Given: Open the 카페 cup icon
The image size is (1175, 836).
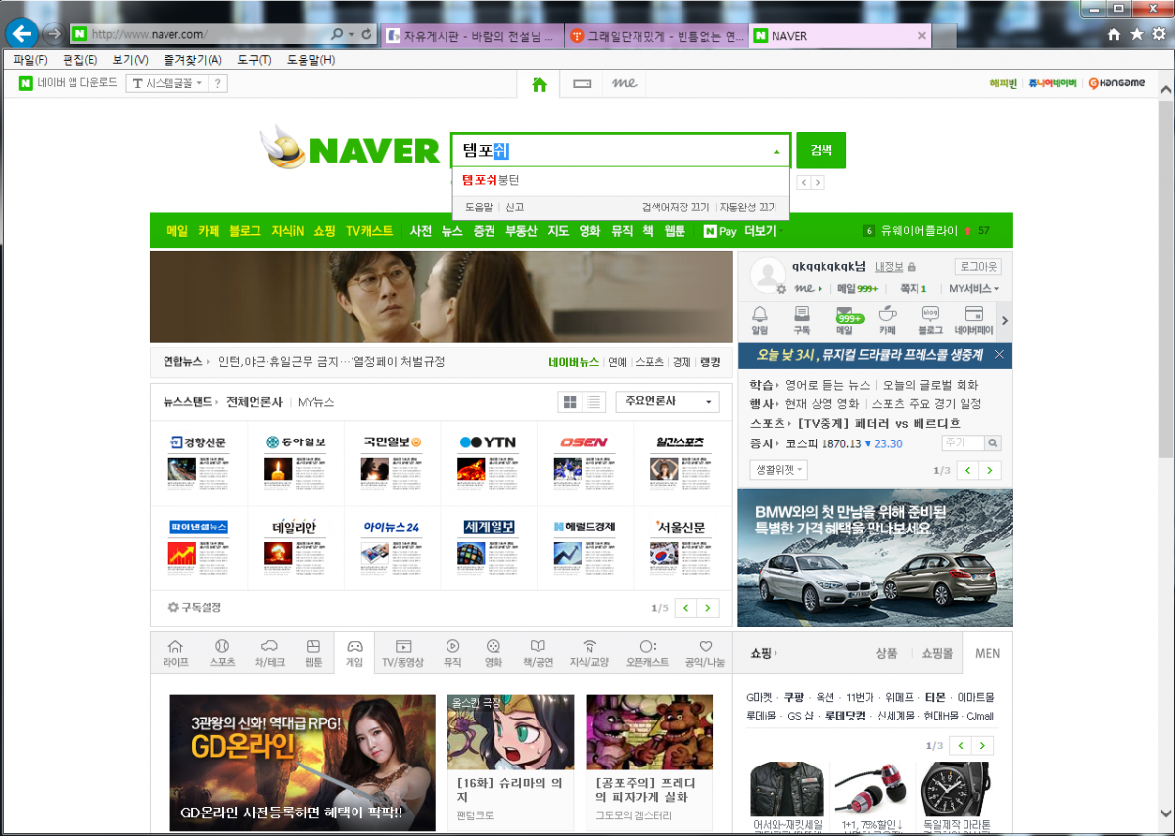Looking at the screenshot, I should click(x=887, y=319).
